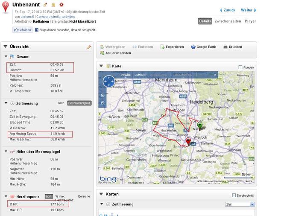Collapse the Karte map panel
The width and height of the screenshot is (281, 216).
coord(101,66)
